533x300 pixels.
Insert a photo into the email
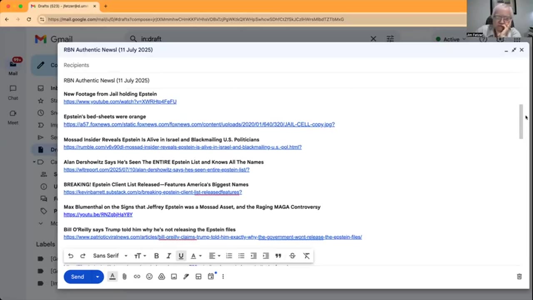(174, 277)
